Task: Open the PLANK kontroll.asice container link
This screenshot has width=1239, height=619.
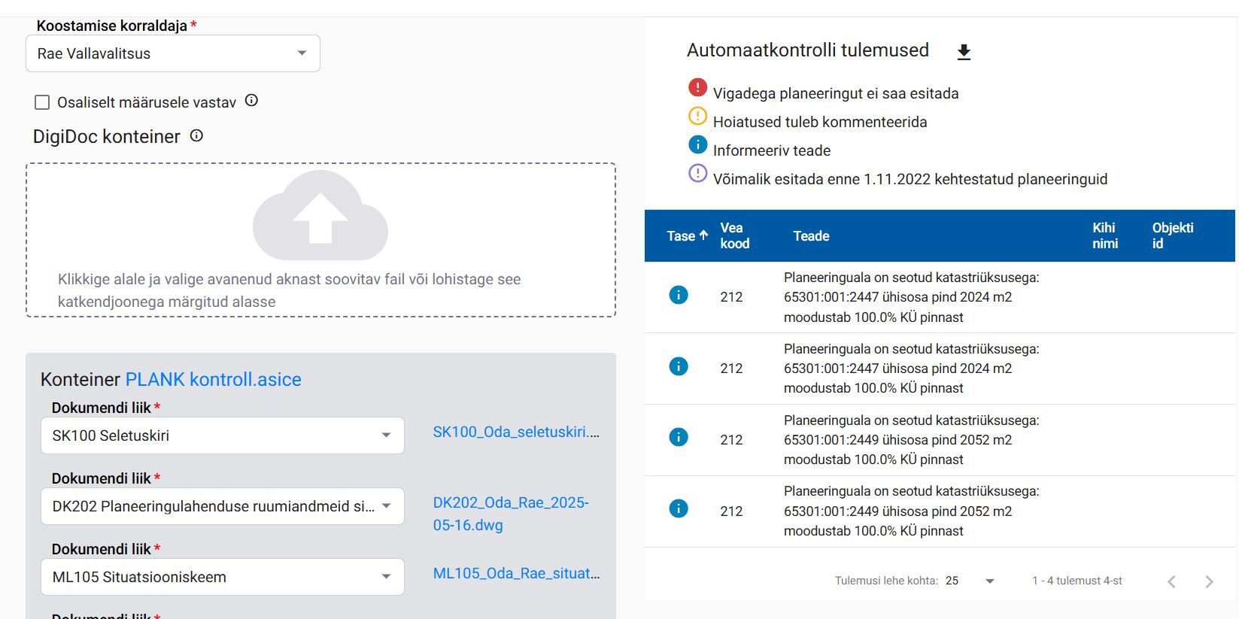Action: coord(213,379)
